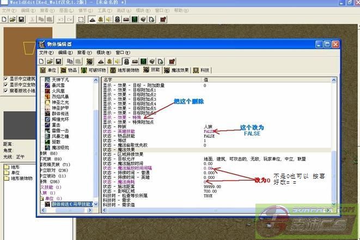Toggle the 显示中立生物 checkbox

pyautogui.click(x=5, y=84)
